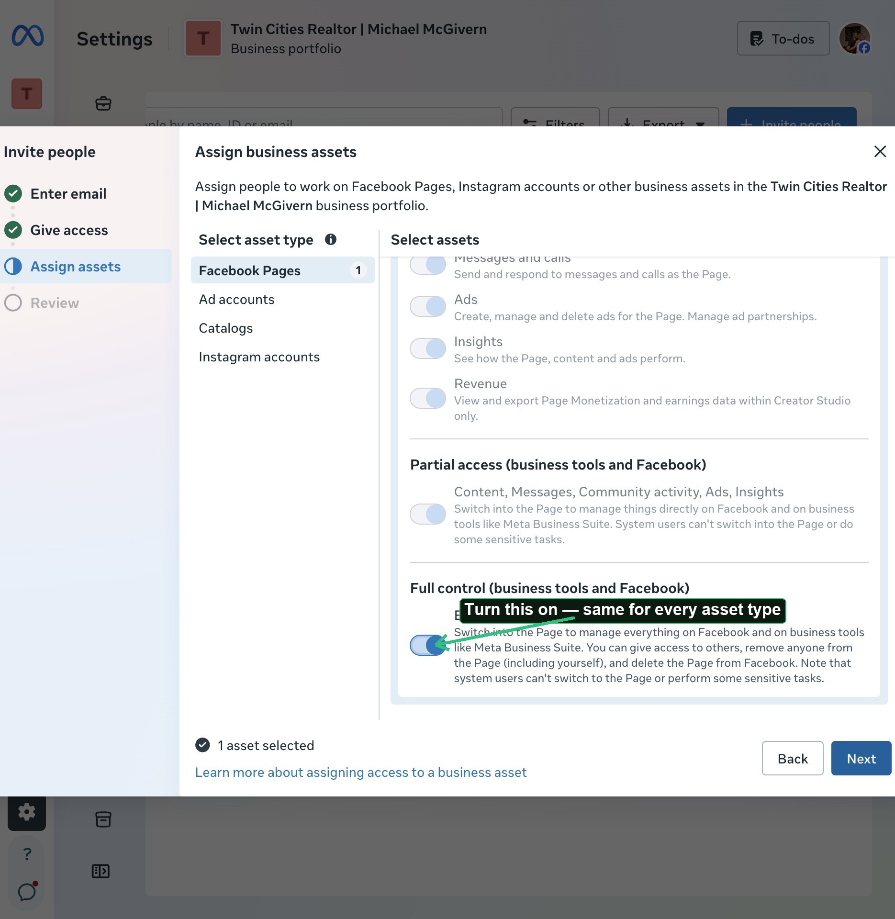Image resolution: width=895 pixels, height=919 pixels.
Task: Go to the Review step
Action: 86,303
